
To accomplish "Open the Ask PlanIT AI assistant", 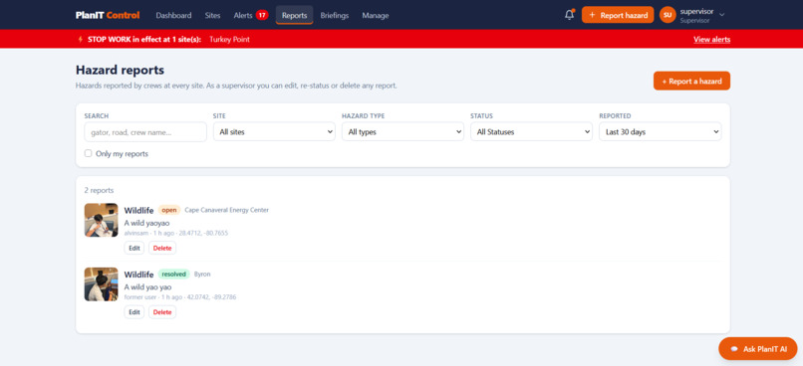I will pyautogui.click(x=758, y=349).
